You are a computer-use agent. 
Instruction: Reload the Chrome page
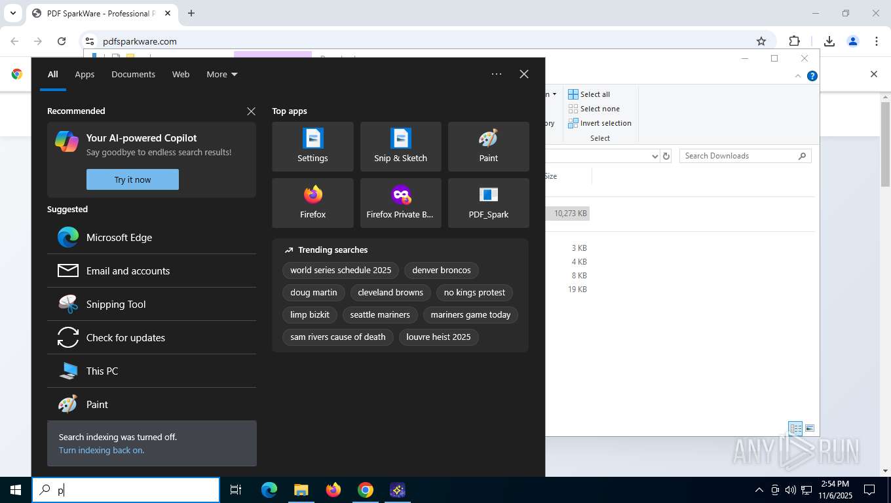62,41
